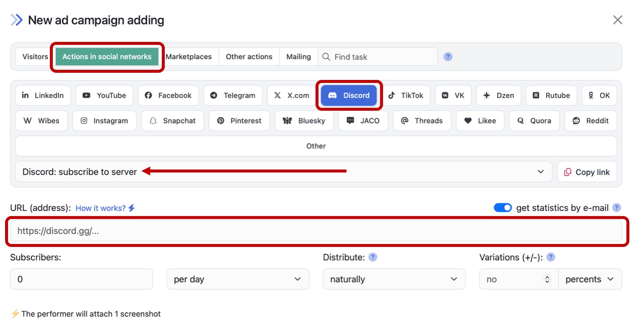Expand the per day period dropdown
Viewport: 634px width, 327px height.
point(238,279)
